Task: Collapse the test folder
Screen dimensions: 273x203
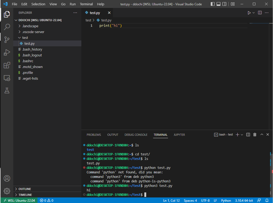Action: 47,38
